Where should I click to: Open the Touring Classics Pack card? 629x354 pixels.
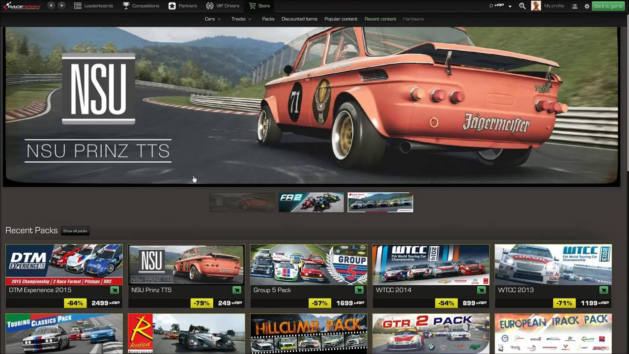64,334
